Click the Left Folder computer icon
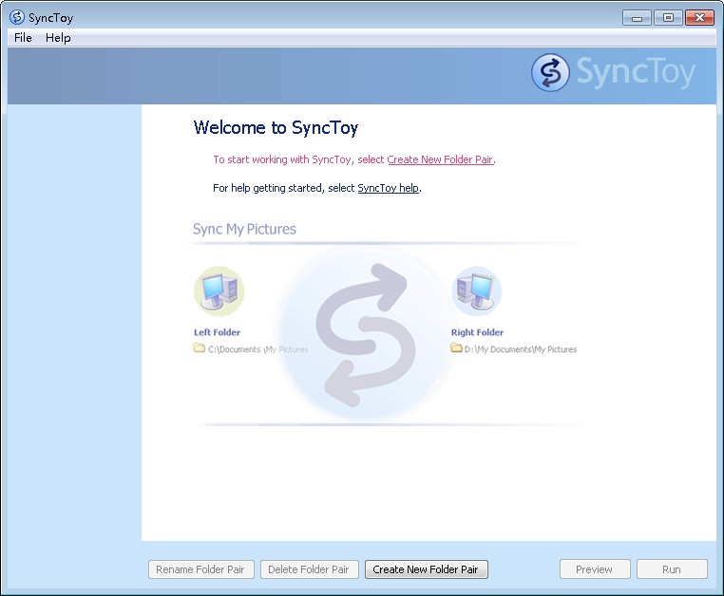Screen dimensions: 724x596 pyautogui.click(x=219, y=291)
